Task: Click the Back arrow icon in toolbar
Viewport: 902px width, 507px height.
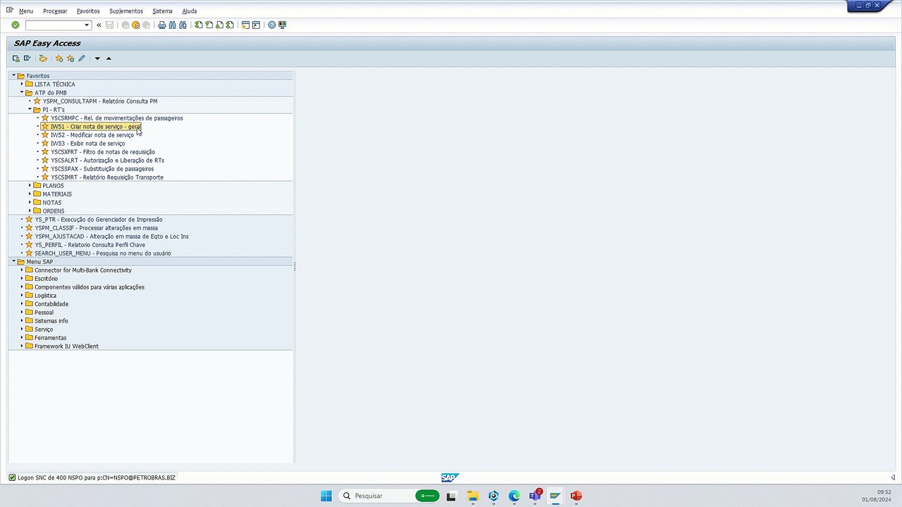Action: 125,25
